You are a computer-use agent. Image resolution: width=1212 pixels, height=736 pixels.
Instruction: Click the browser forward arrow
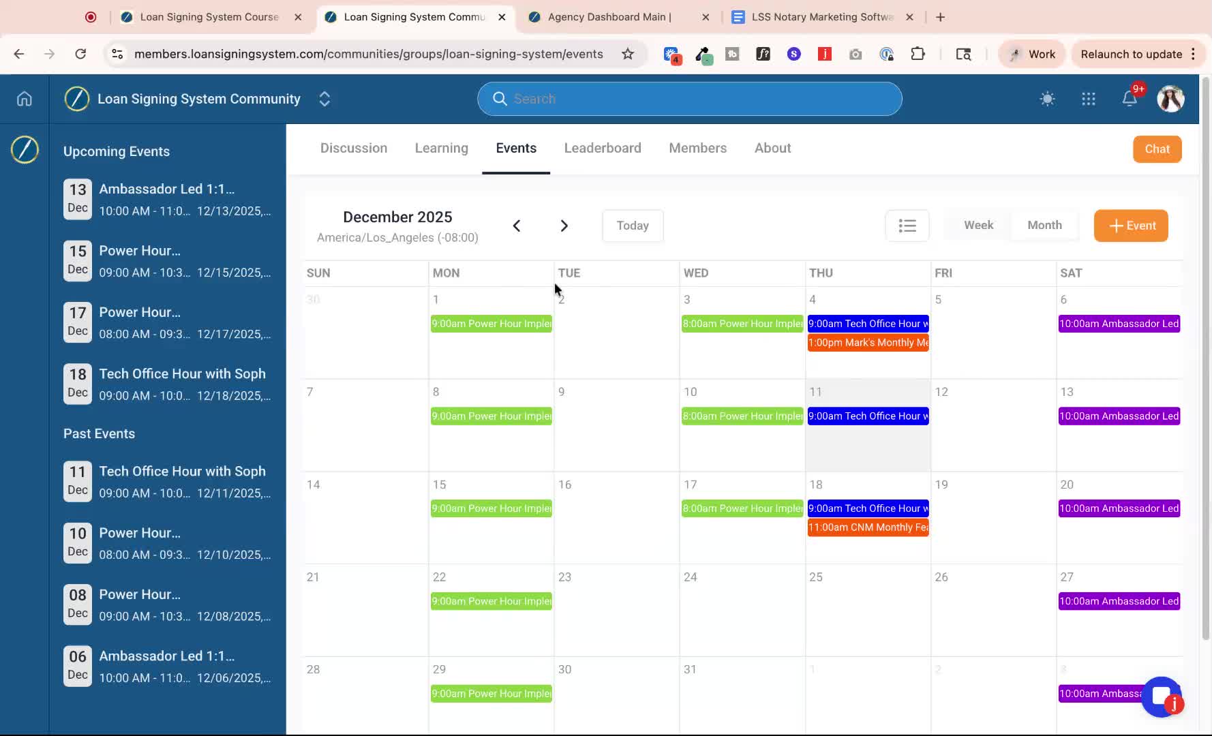coord(49,54)
